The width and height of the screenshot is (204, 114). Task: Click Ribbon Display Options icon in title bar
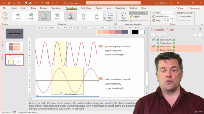pyautogui.click(x=178, y=3)
